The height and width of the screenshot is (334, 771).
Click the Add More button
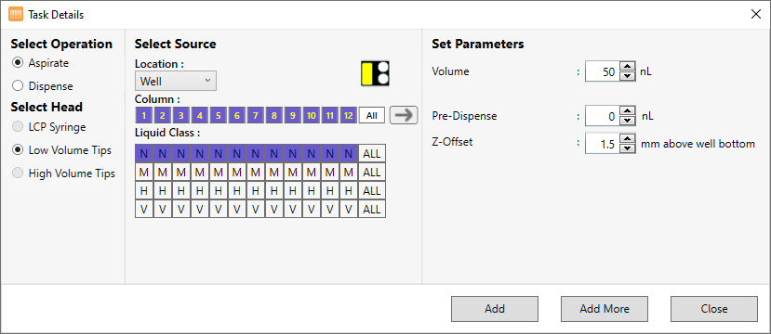[x=605, y=309]
